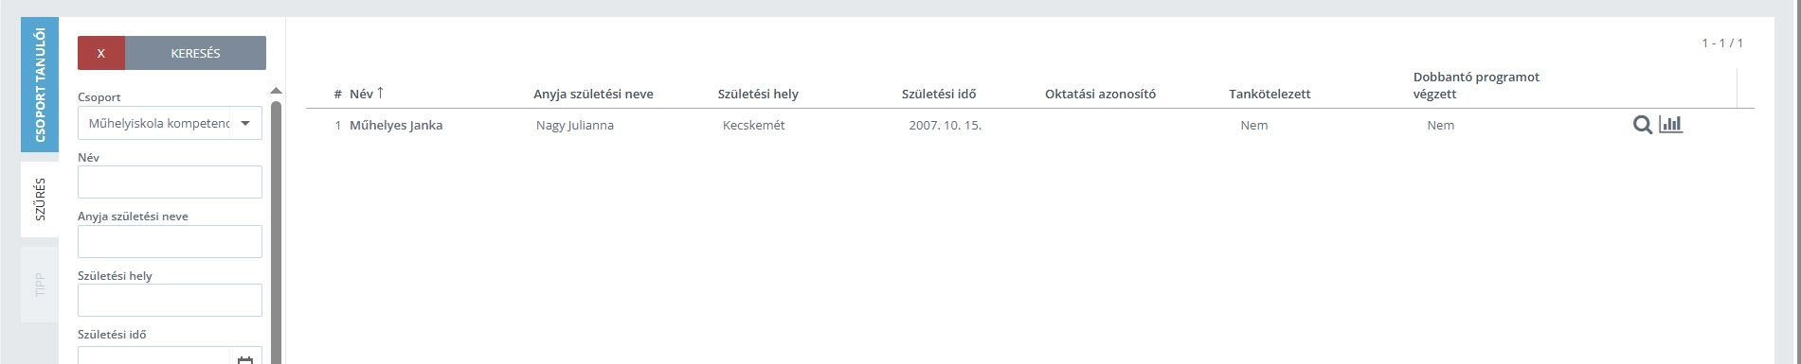Sort by Oktatási azonosító column header
This screenshot has width=1801, height=364.
[x=1100, y=94]
